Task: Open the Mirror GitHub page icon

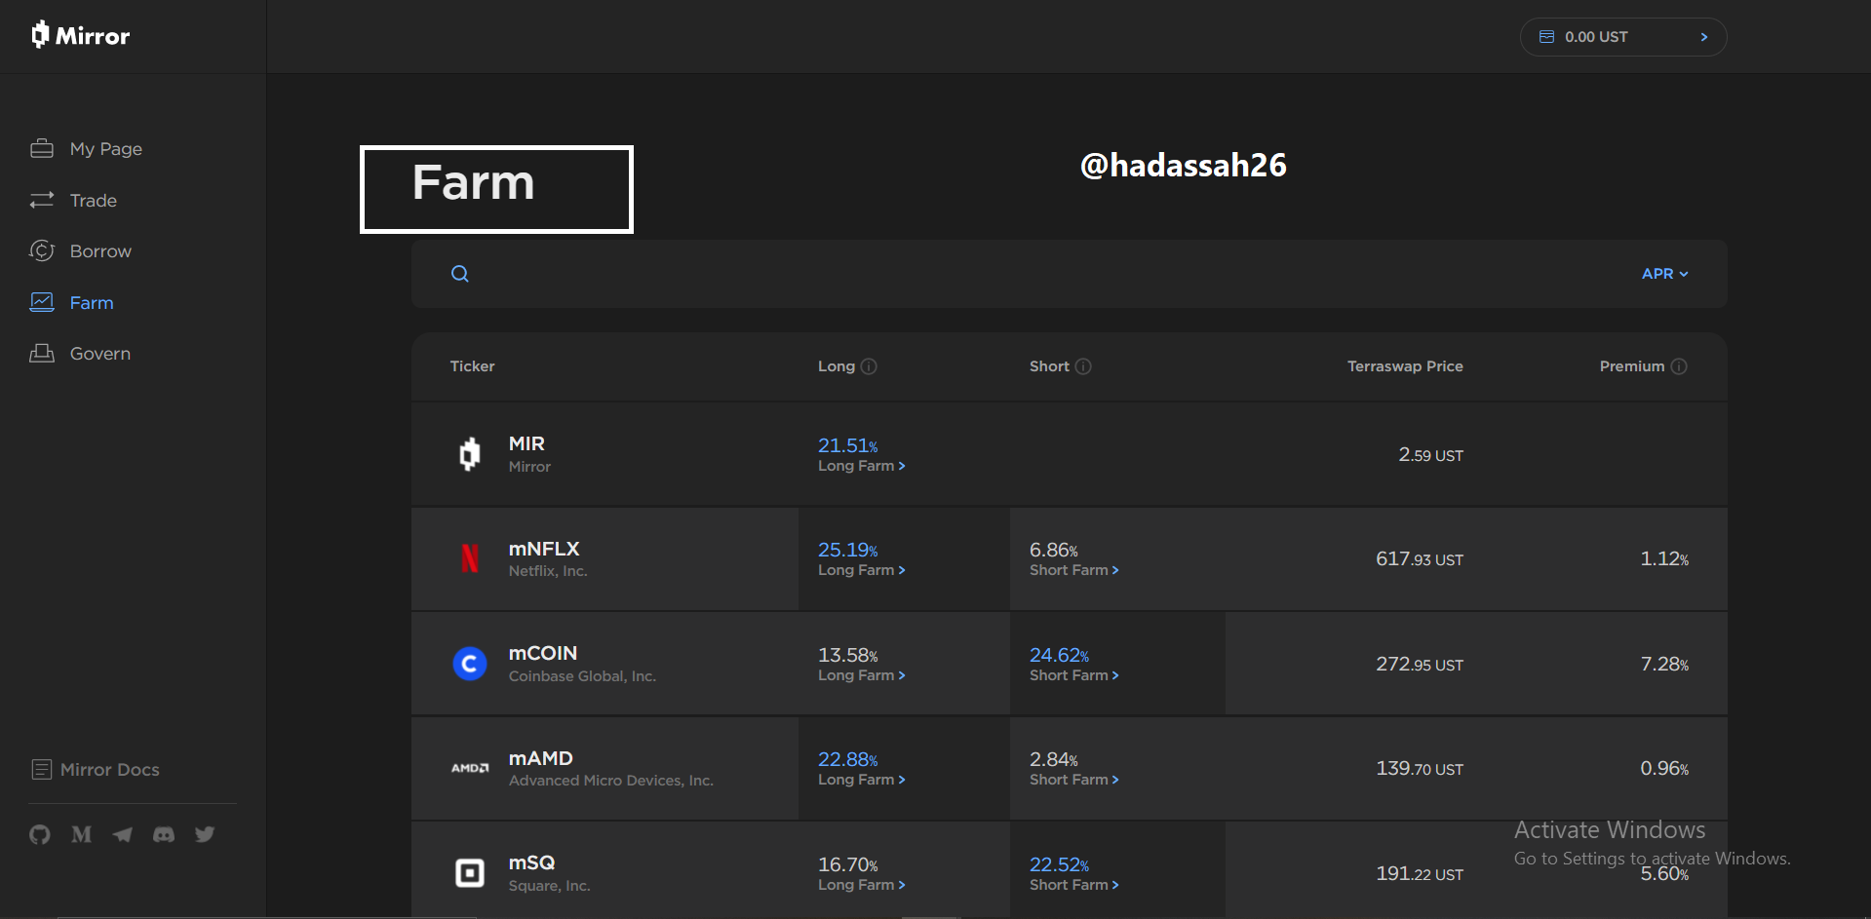Action: click(x=40, y=834)
